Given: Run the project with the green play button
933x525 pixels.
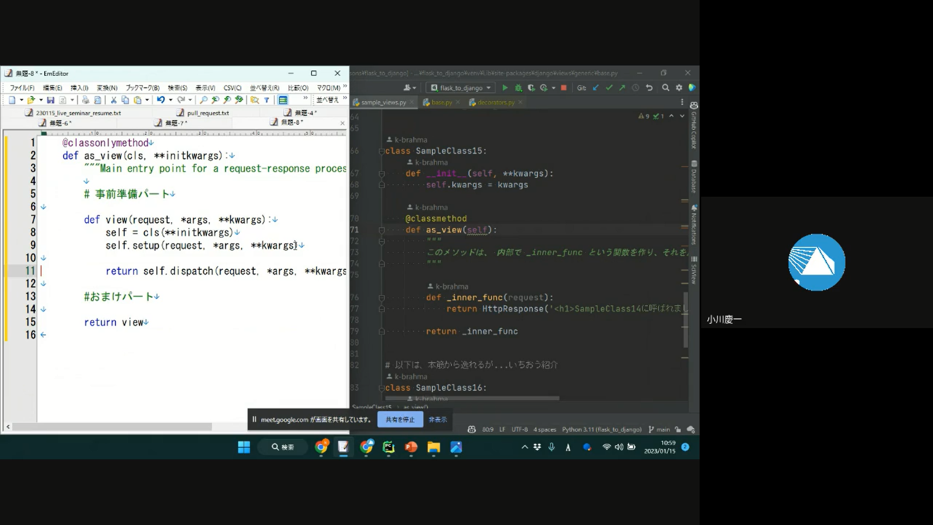Looking at the screenshot, I should pyautogui.click(x=505, y=88).
